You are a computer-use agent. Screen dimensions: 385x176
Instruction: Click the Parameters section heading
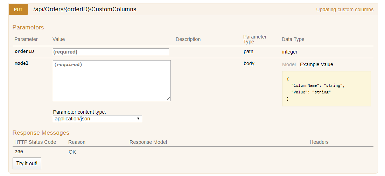tap(28, 27)
